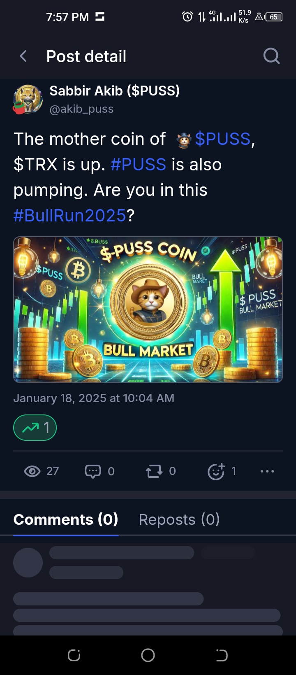Tap the views eye icon
This screenshot has height=675, width=296.
coord(32,471)
